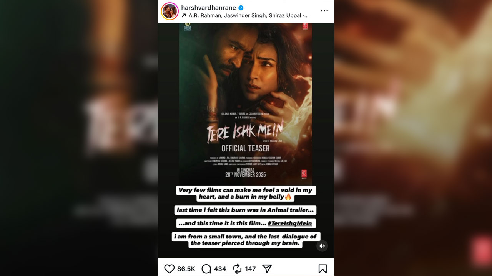View the 147 reposts count

250,269
